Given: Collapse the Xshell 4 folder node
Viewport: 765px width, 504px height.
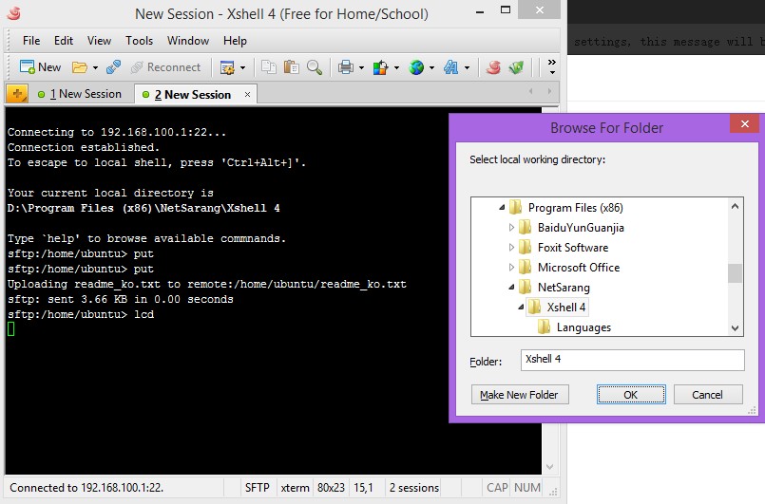Looking at the screenshot, I should pyautogui.click(x=521, y=308).
